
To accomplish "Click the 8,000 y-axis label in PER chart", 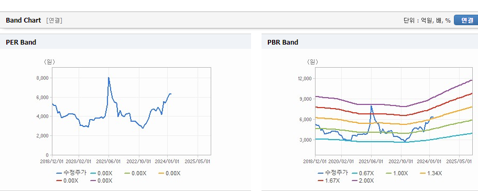I will 42,78.
